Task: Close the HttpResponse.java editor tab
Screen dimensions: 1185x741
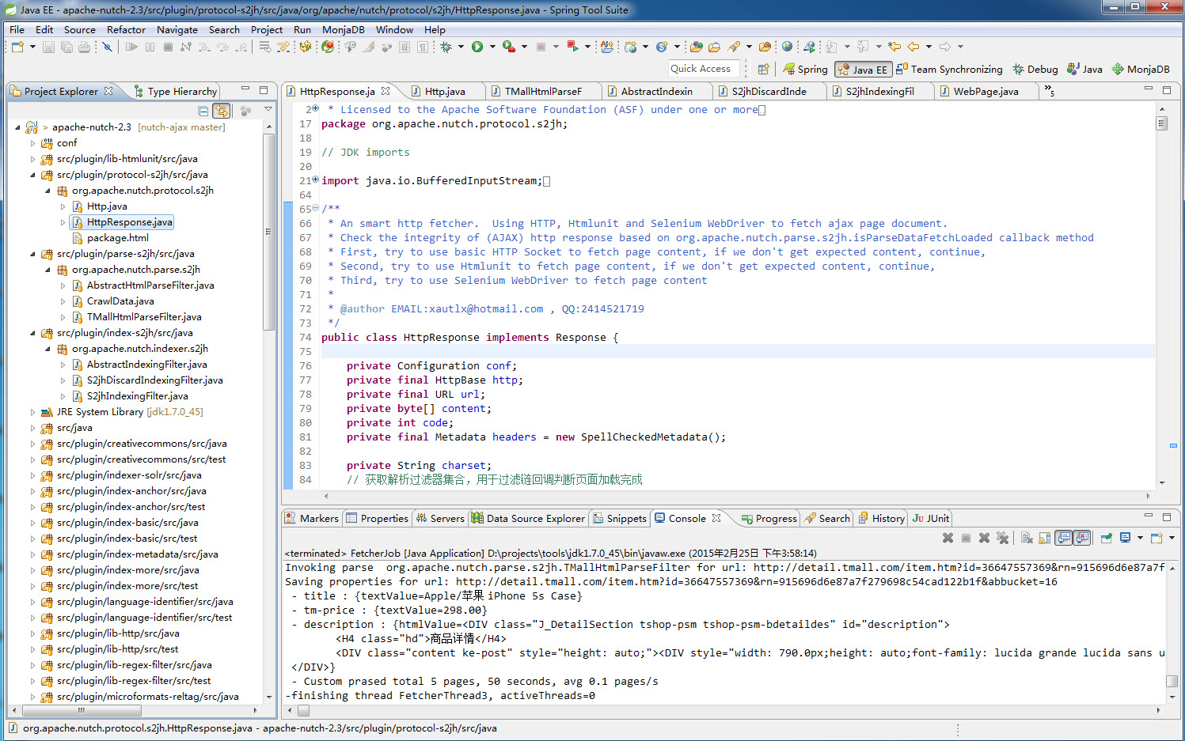Action: coord(386,91)
